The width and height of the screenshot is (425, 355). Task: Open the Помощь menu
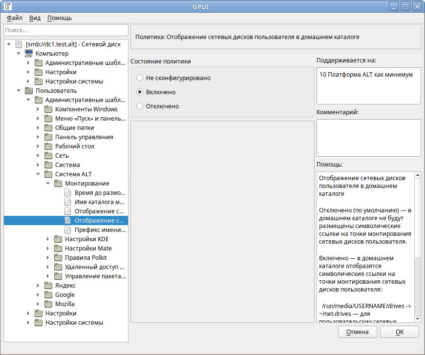(60, 18)
